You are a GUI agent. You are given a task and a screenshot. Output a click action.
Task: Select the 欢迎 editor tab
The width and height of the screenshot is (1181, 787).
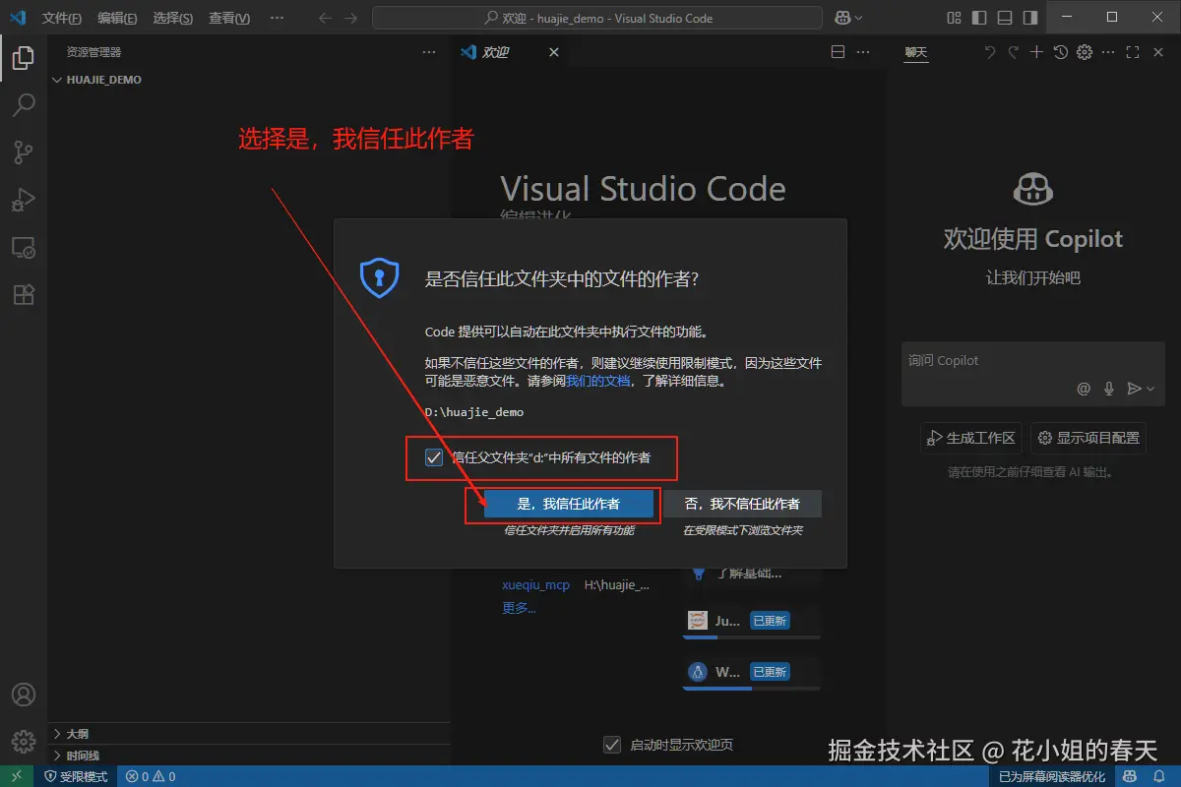point(495,52)
